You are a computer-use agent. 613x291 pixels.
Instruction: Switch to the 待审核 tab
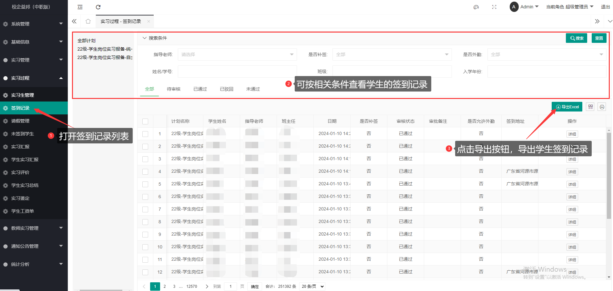[x=173, y=89]
